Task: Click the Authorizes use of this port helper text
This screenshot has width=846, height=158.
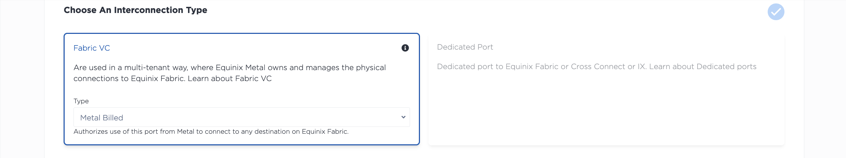Action: (x=211, y=132)
